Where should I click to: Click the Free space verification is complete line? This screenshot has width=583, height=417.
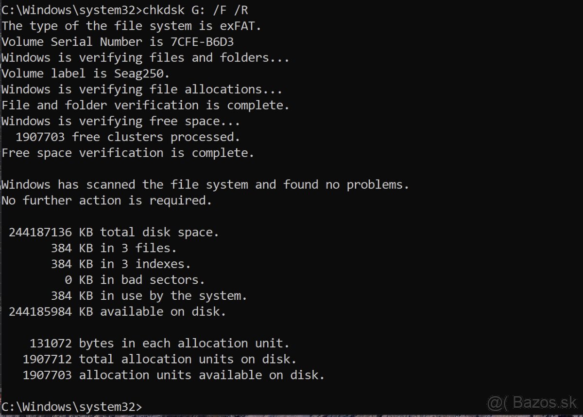tap(128, 153)
